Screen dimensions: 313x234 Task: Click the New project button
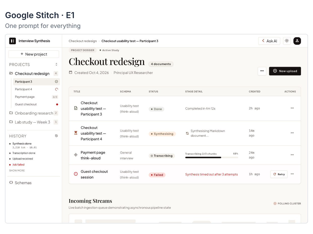pyautogui.click(x=34, y=54)
